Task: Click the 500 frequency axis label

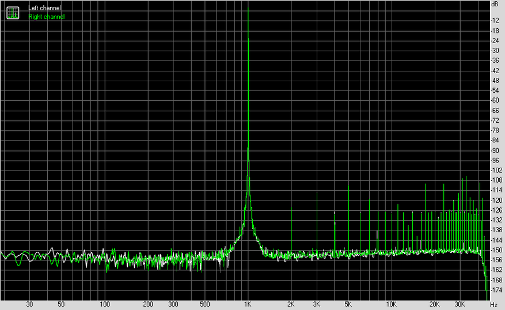Action: pos(204,304)
